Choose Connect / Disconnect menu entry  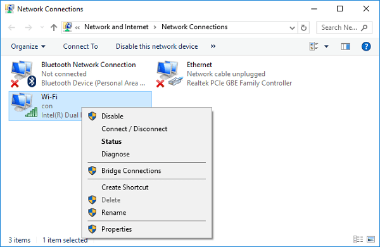point(147,129)
